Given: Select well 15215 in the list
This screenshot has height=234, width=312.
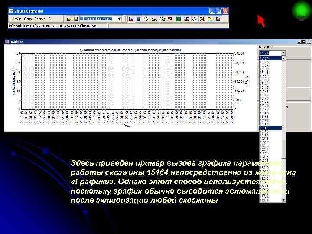Looking at the screenshot, I should coord(270,153).
